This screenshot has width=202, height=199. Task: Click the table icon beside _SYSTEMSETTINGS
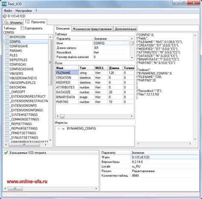[7, 115]
